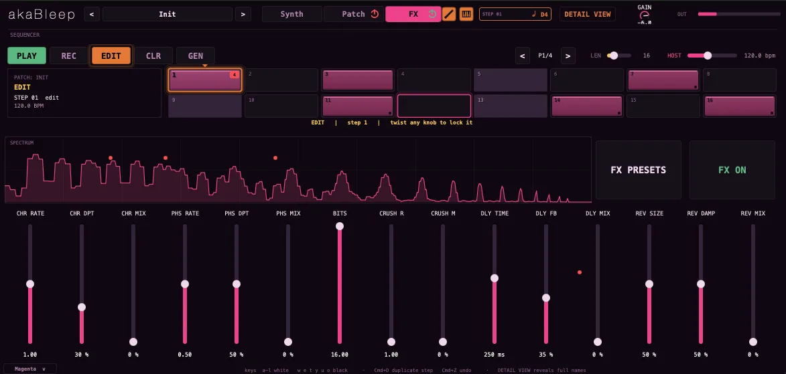Open the Init preset name selector

(168, 14)
